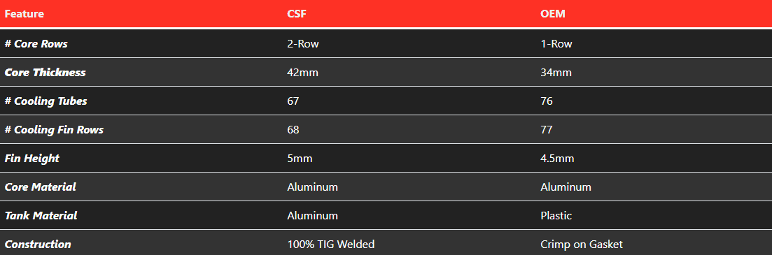
Task: Click the # Cooling Fin Rows label
Action: [54, 130]
